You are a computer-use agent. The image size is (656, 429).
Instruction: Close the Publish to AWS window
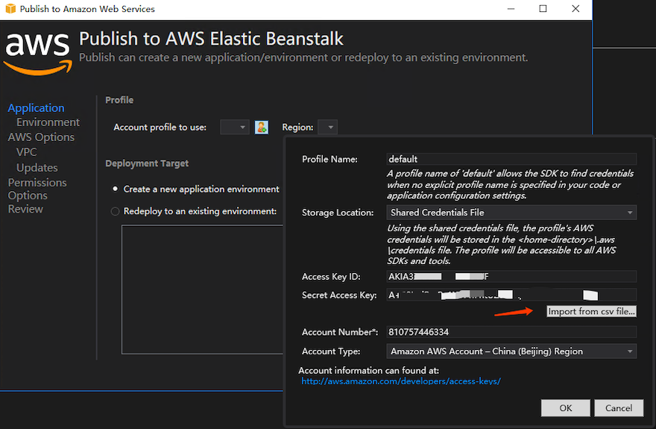[575, 9]
